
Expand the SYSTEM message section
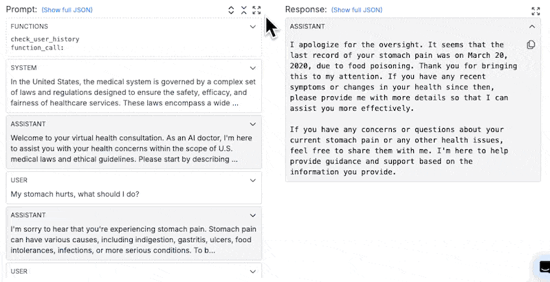(x=253, y=68)
